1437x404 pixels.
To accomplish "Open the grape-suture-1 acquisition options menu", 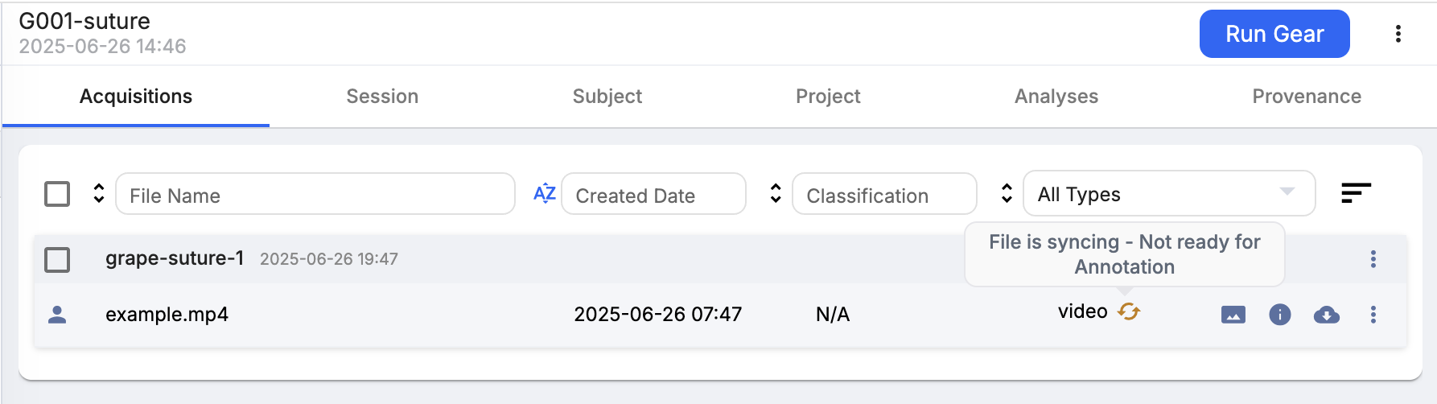I will [1373, 259].
